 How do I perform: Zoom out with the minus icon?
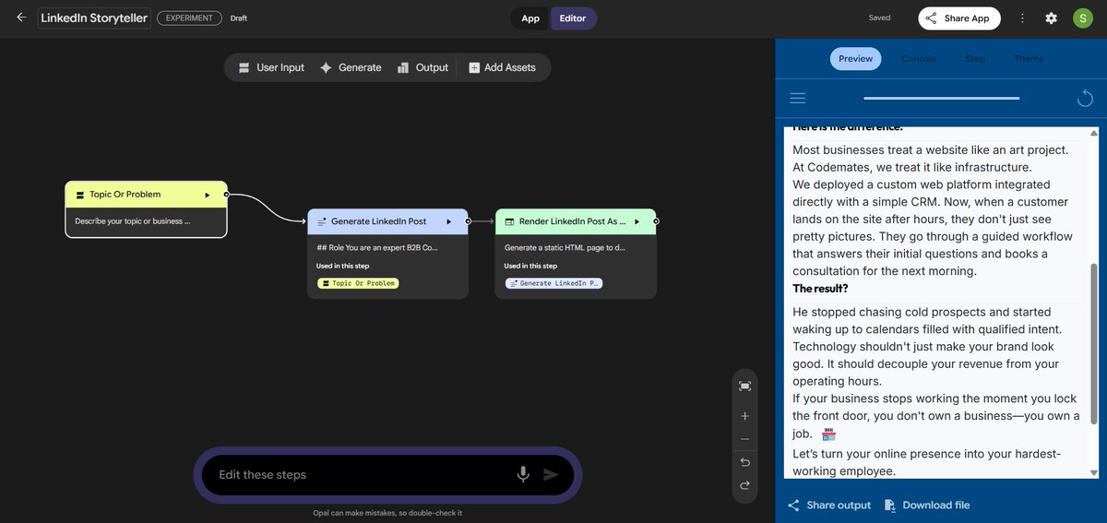(x=744, y=439)
